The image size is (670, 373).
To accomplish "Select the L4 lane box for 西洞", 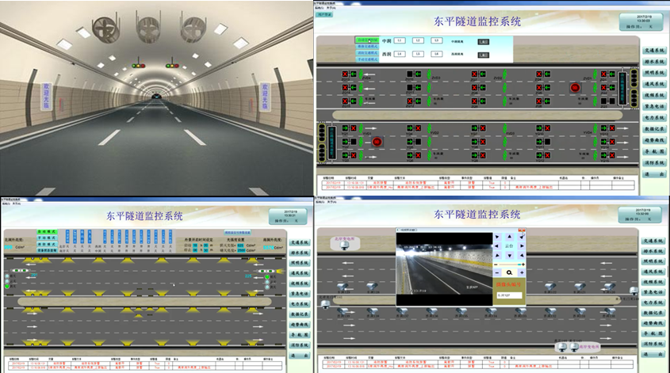I will pos(400,54).
